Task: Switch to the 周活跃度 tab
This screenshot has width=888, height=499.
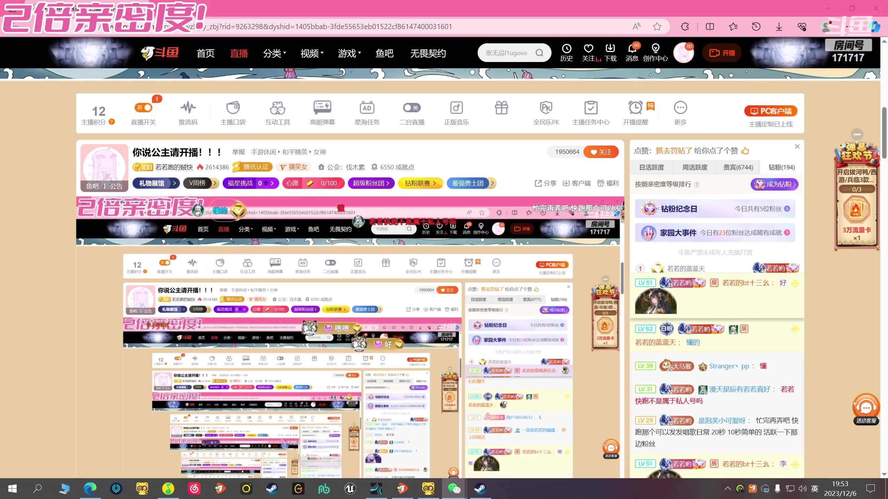Action: coord(694,167)
